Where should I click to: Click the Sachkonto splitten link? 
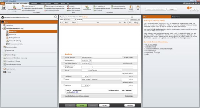[128, 73]
